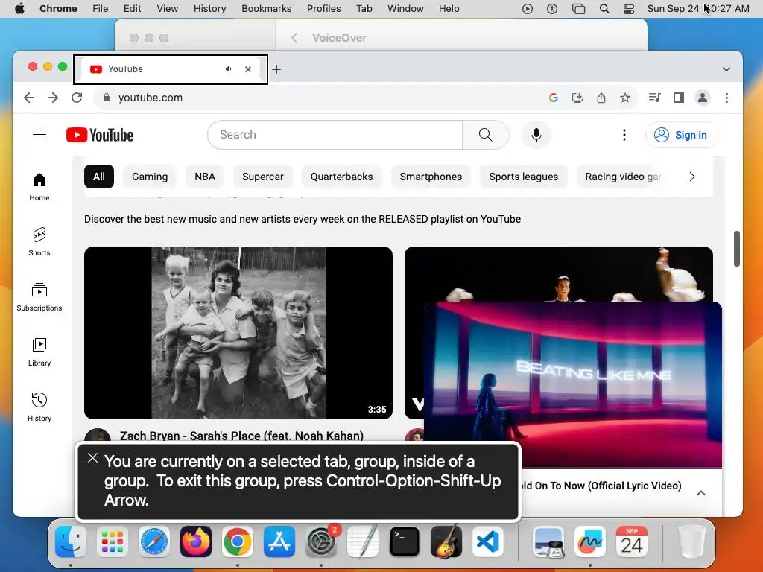Open GarageBand from the Dock
The width and height of the screenshot is (763, 572).
click(446, 541)
